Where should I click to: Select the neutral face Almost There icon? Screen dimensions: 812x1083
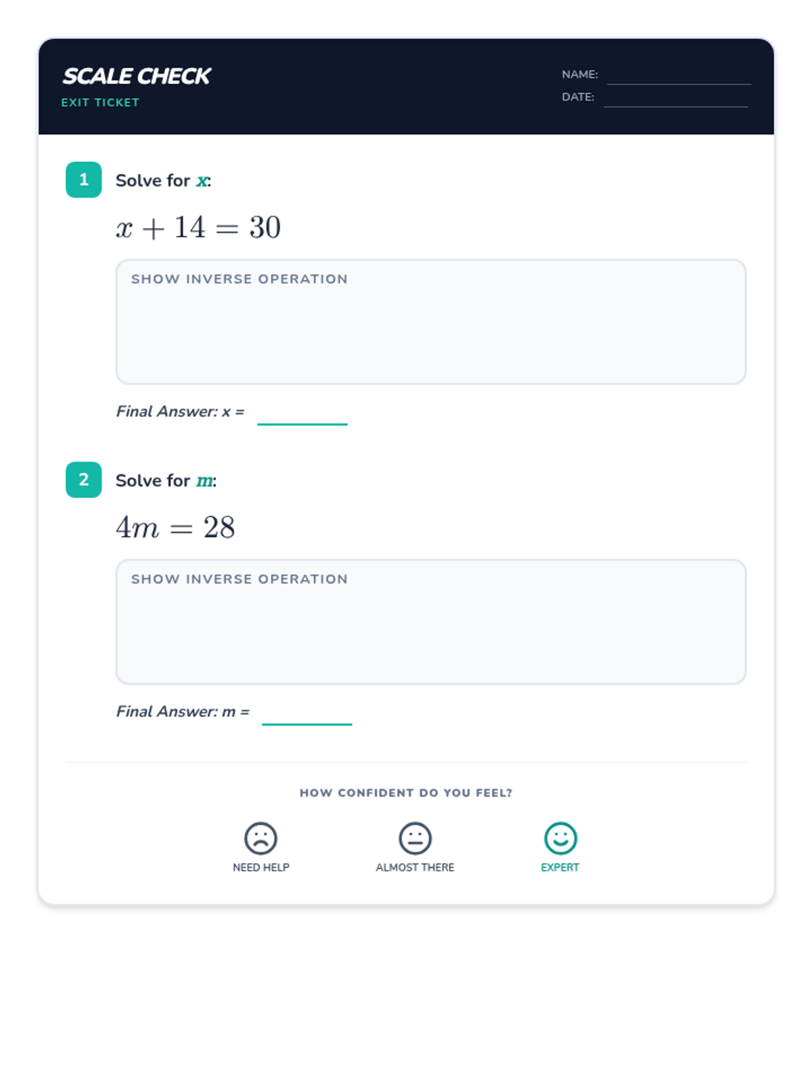coord(415,838)
